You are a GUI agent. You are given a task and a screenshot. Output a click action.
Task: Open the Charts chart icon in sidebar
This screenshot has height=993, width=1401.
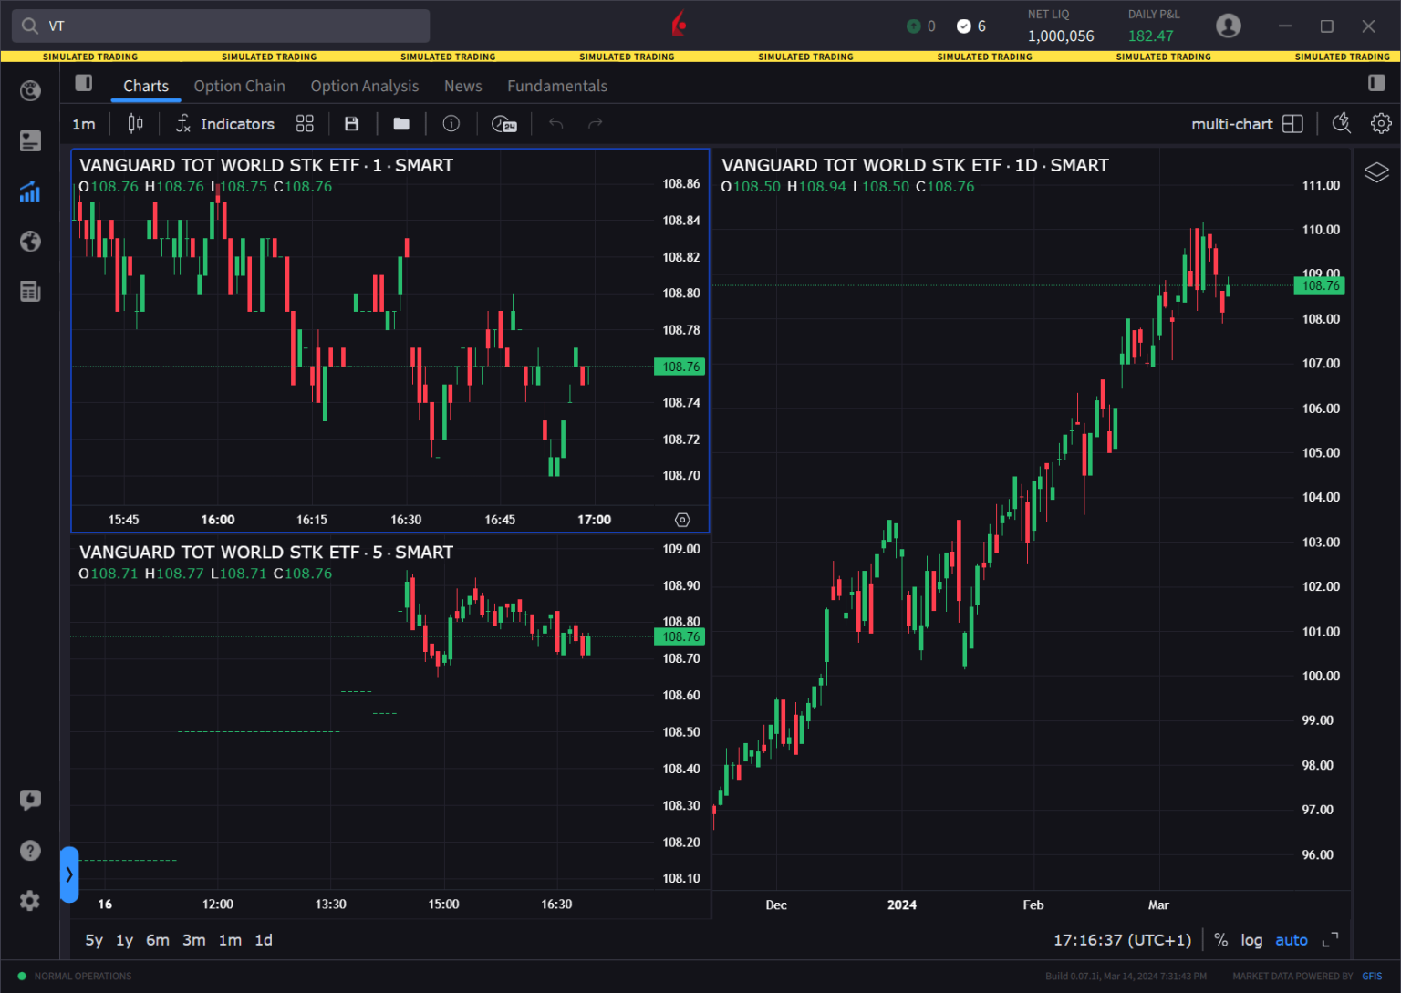click(x=30, y=191)
